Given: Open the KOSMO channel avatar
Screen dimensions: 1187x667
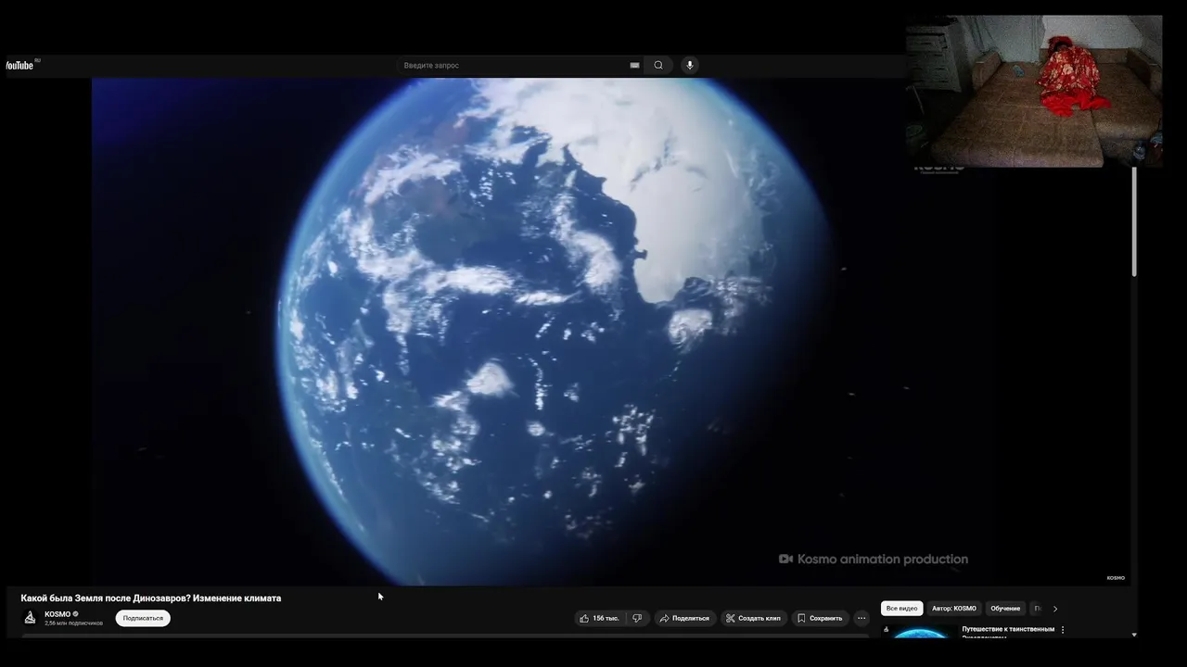Looking at the screenshot, I should coord(30,618).
